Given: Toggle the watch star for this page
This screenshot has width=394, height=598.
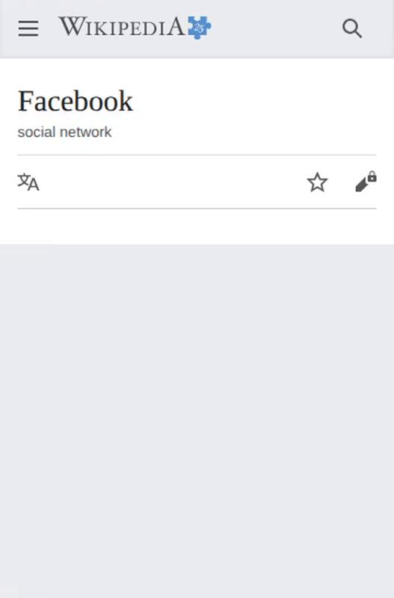Looking at the screenshot, I should [x=317, y=182].
